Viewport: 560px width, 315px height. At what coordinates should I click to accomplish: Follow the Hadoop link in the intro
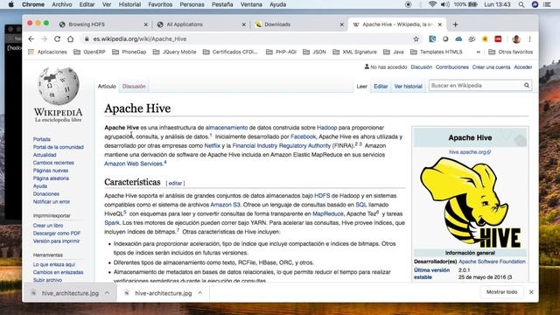pyautogui.click(x=326, y=128)
